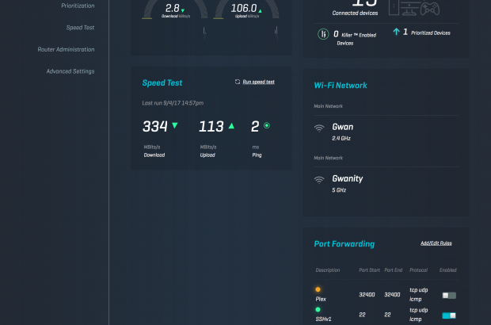Click the refresh icon beside Run speed test

pos(238,82)
